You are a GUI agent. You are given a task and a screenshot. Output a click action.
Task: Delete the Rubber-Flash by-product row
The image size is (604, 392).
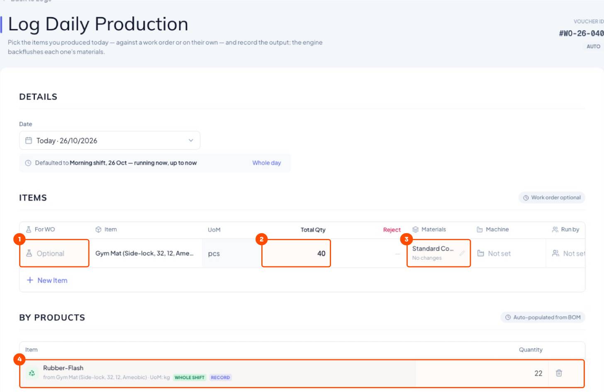pos(559,373)
